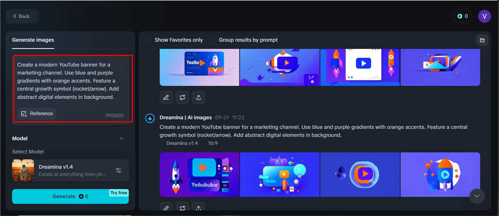Add a Reference image
This screenshot has width=499, height=216.
37,113
